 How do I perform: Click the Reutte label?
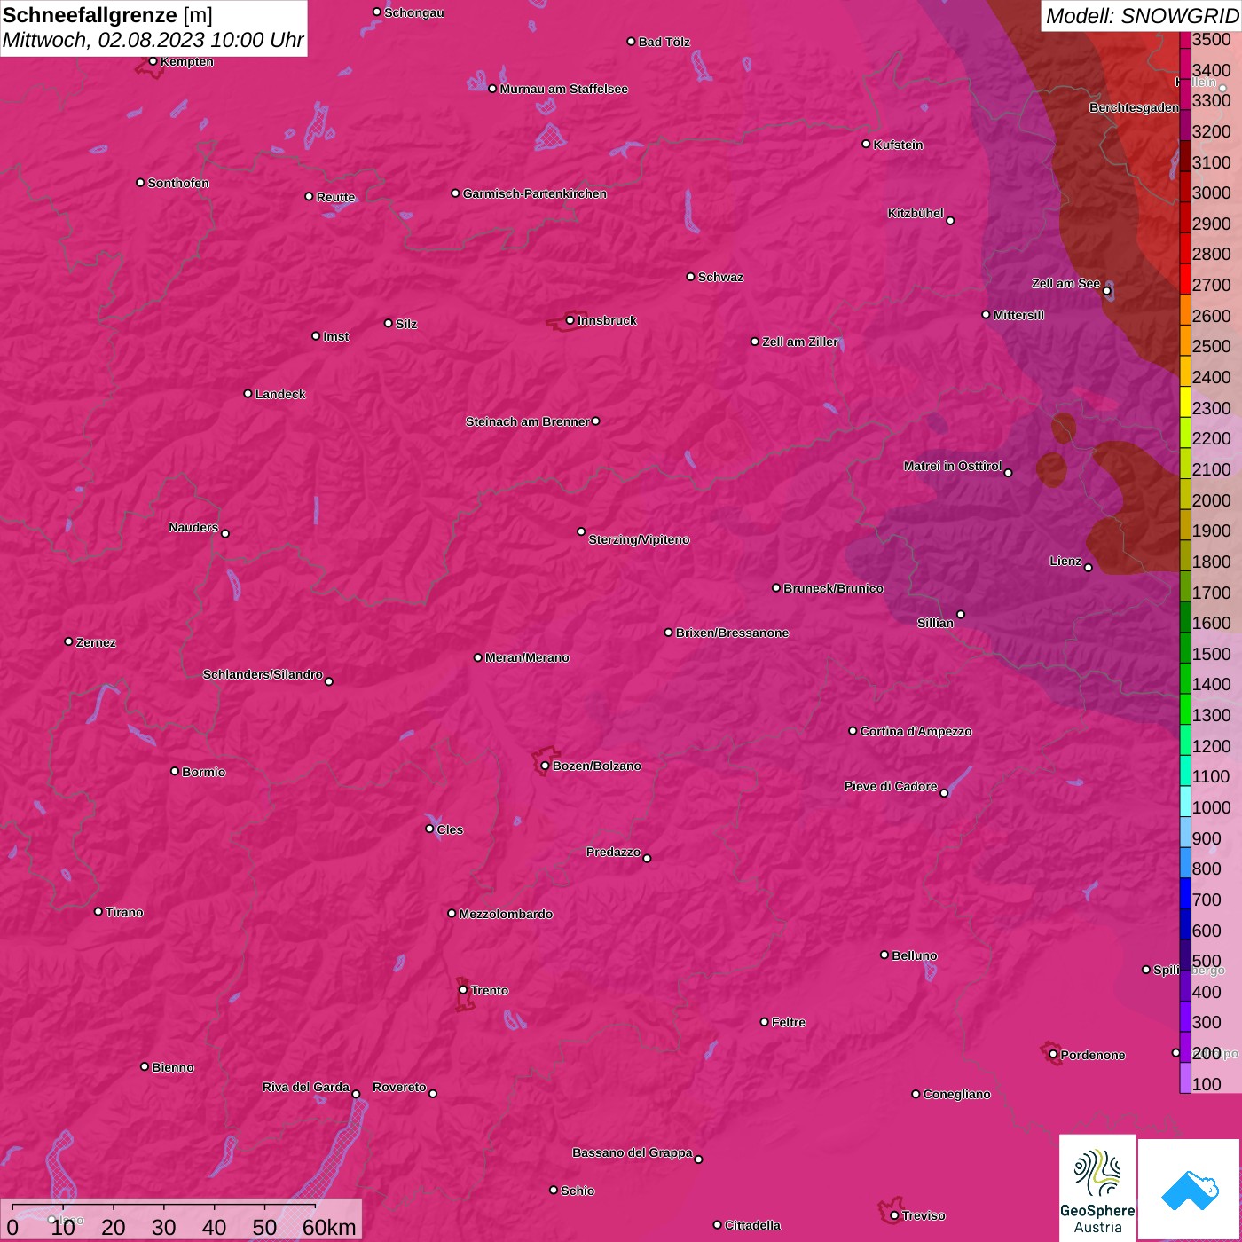coord(335,197)
